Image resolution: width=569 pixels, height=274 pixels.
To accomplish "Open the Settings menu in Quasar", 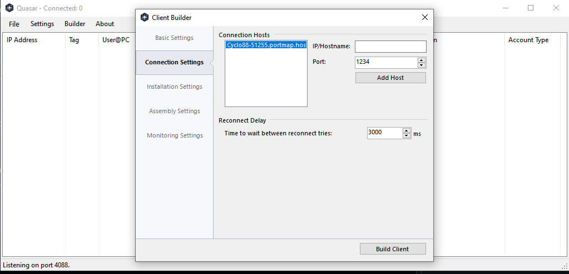I will [x=42, y=24].
